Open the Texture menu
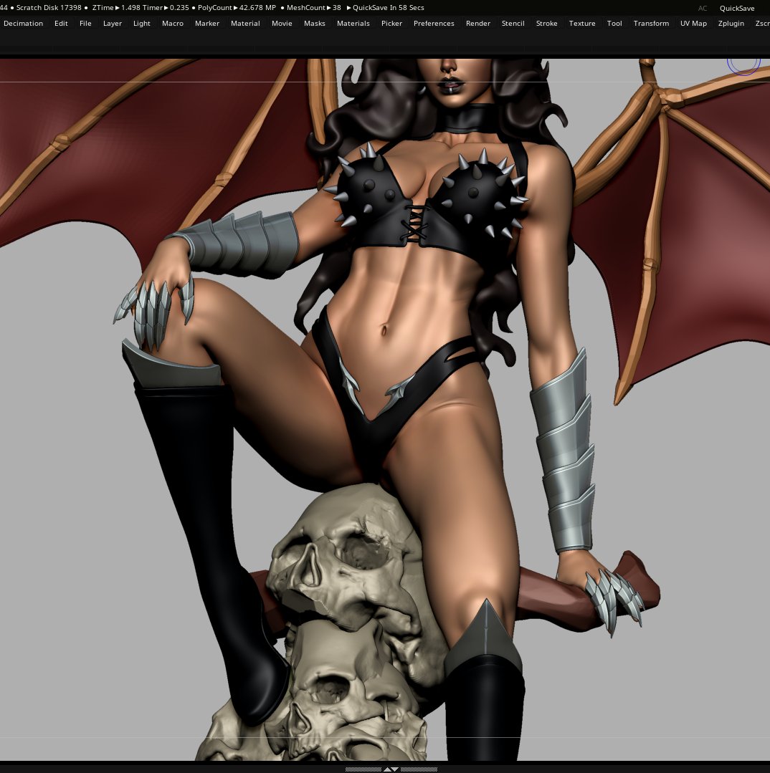The width and height of the screenshot is (770, 773). click(x=582, y=23)
